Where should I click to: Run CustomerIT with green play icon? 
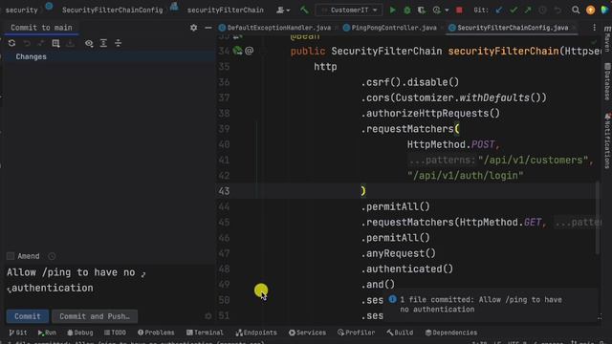[392, 10]
